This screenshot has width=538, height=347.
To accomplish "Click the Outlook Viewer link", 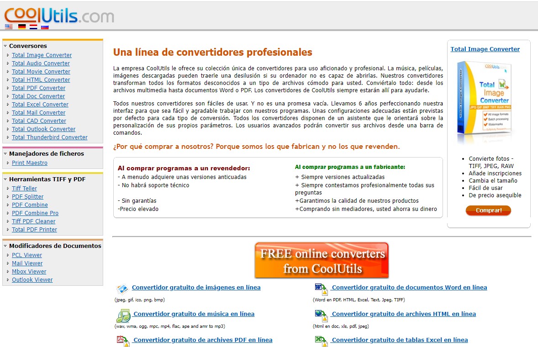I will coord(32,279).
